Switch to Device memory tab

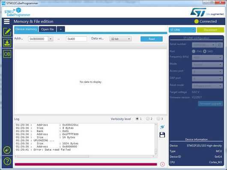tap(26, 29)
